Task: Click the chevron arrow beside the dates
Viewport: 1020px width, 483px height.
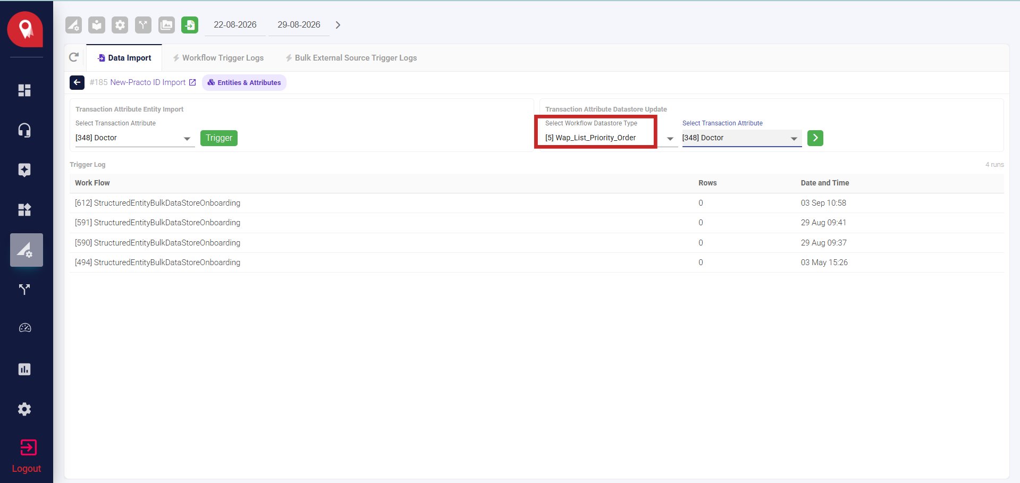Action: (338, 25)
